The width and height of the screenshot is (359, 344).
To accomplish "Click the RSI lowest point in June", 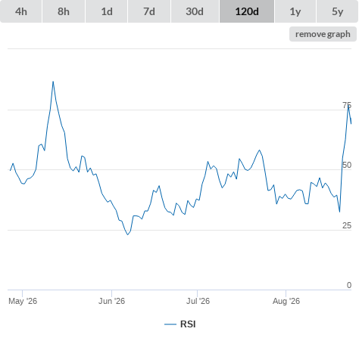I will pos(128,234).
